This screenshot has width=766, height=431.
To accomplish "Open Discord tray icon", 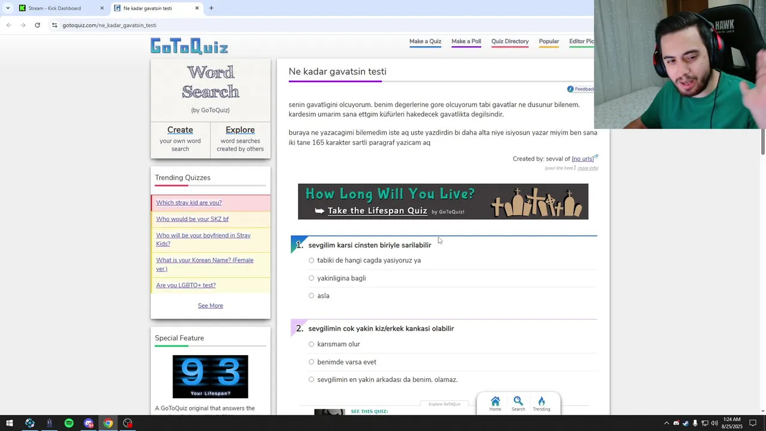I will pyautogui.click(x=676, y=423).
